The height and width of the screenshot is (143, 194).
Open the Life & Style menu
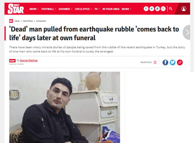pos(83,9)
